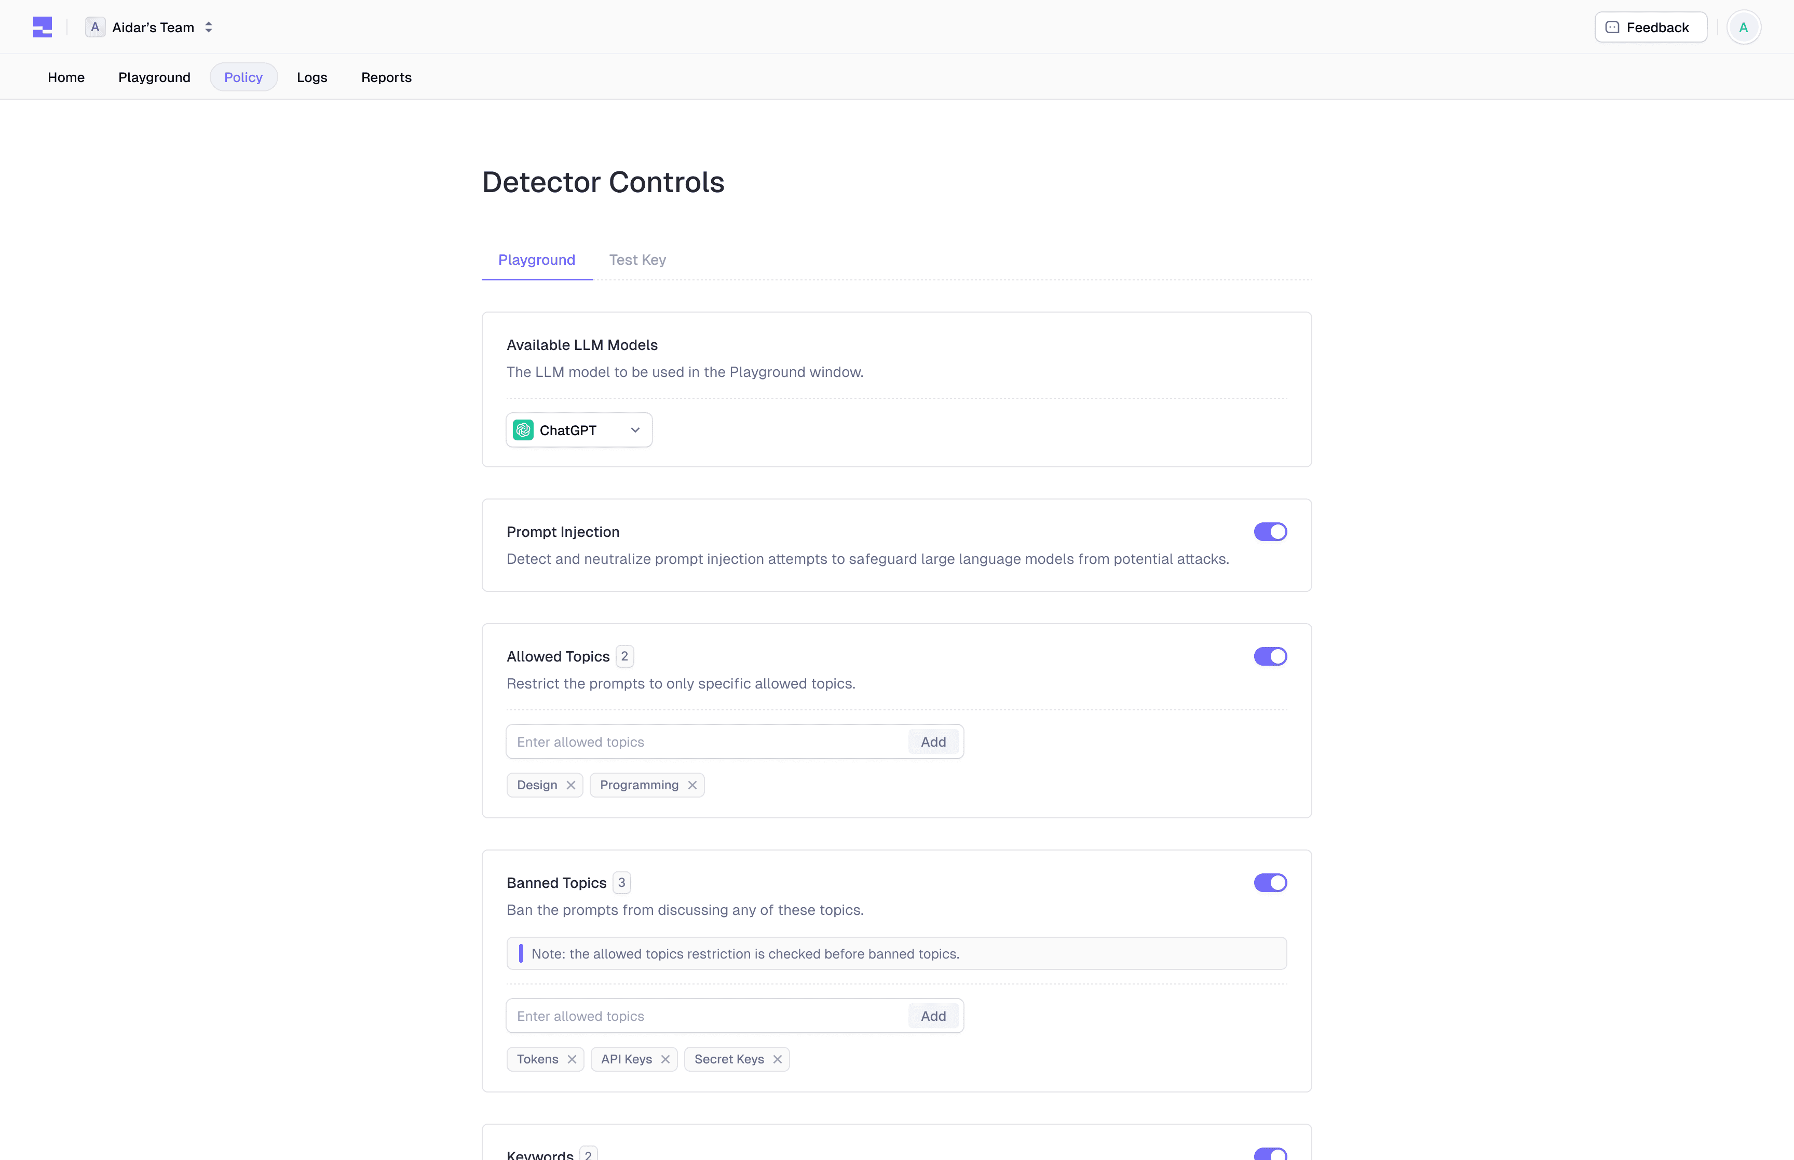Click the team avatar letter A badge
Screen dimensions: 1794x1160
[x=95, y=27]
